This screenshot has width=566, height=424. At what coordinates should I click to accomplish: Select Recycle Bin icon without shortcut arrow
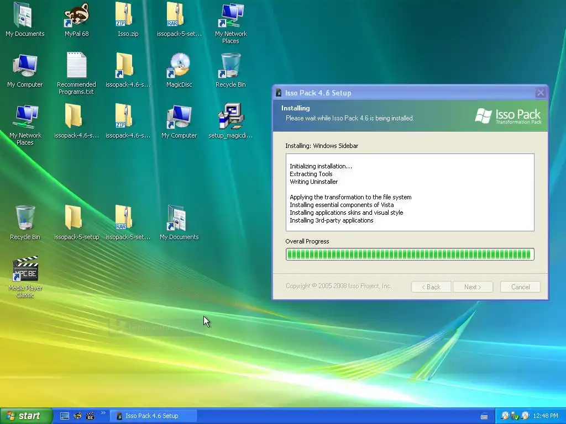[x=25, y=222]
